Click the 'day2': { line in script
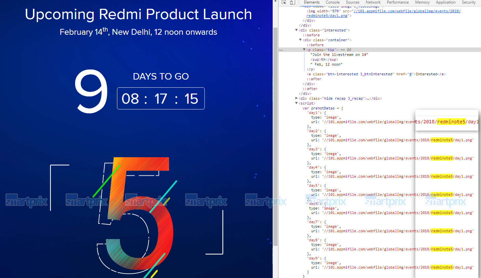 [317, 131]
